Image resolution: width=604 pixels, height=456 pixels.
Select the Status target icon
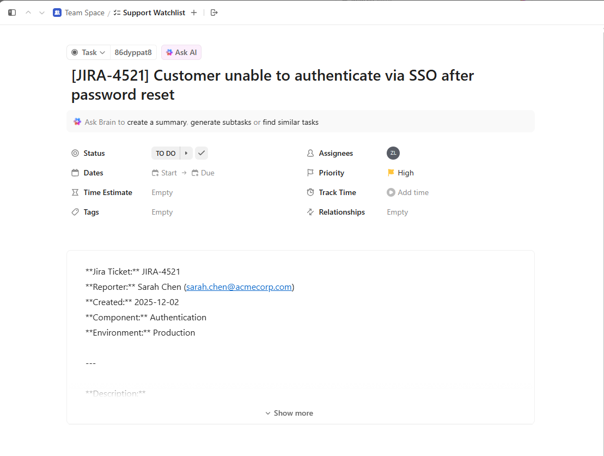tap(75, 153)
